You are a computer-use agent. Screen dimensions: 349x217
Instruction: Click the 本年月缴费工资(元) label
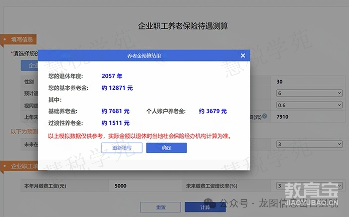[45, 186]
